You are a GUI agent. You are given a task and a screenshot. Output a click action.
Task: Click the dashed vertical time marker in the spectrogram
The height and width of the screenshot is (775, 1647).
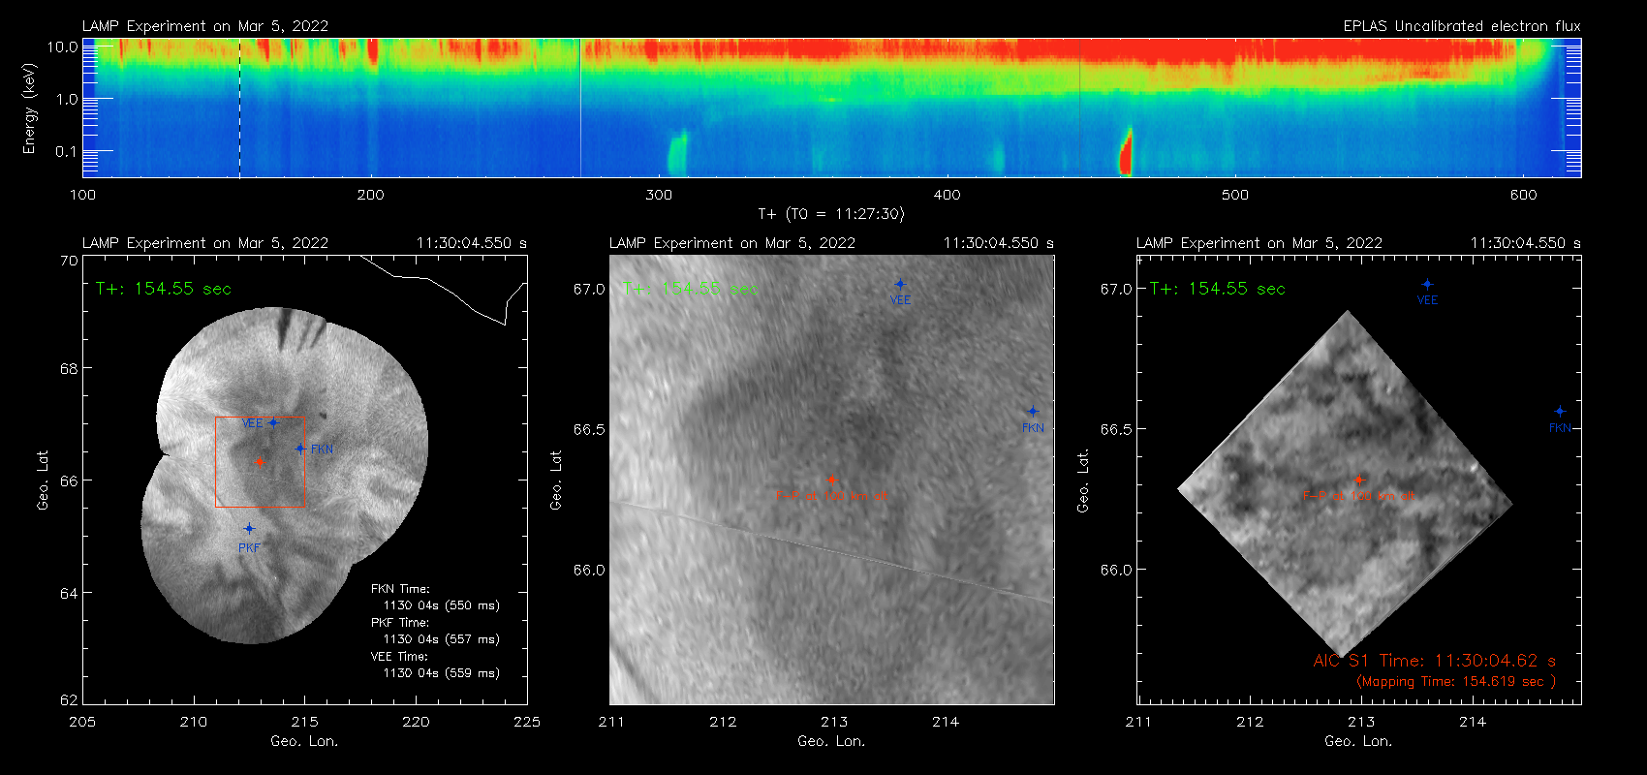click(x=239, y=108)
